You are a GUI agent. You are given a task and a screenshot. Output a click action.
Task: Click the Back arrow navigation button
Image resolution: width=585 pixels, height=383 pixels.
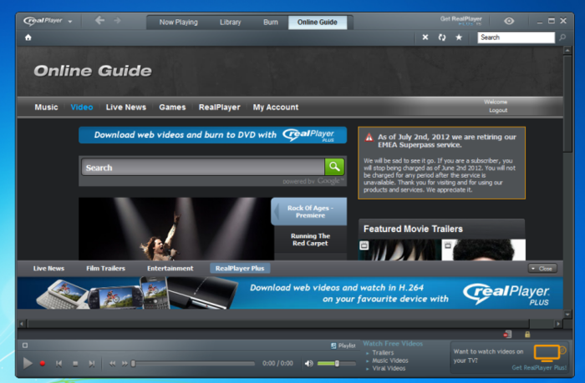pyautogui.click(x=99, y=21)
